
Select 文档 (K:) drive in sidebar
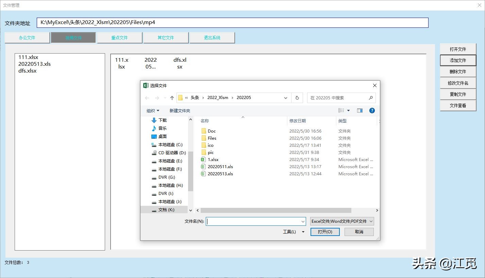pos(166,210)
